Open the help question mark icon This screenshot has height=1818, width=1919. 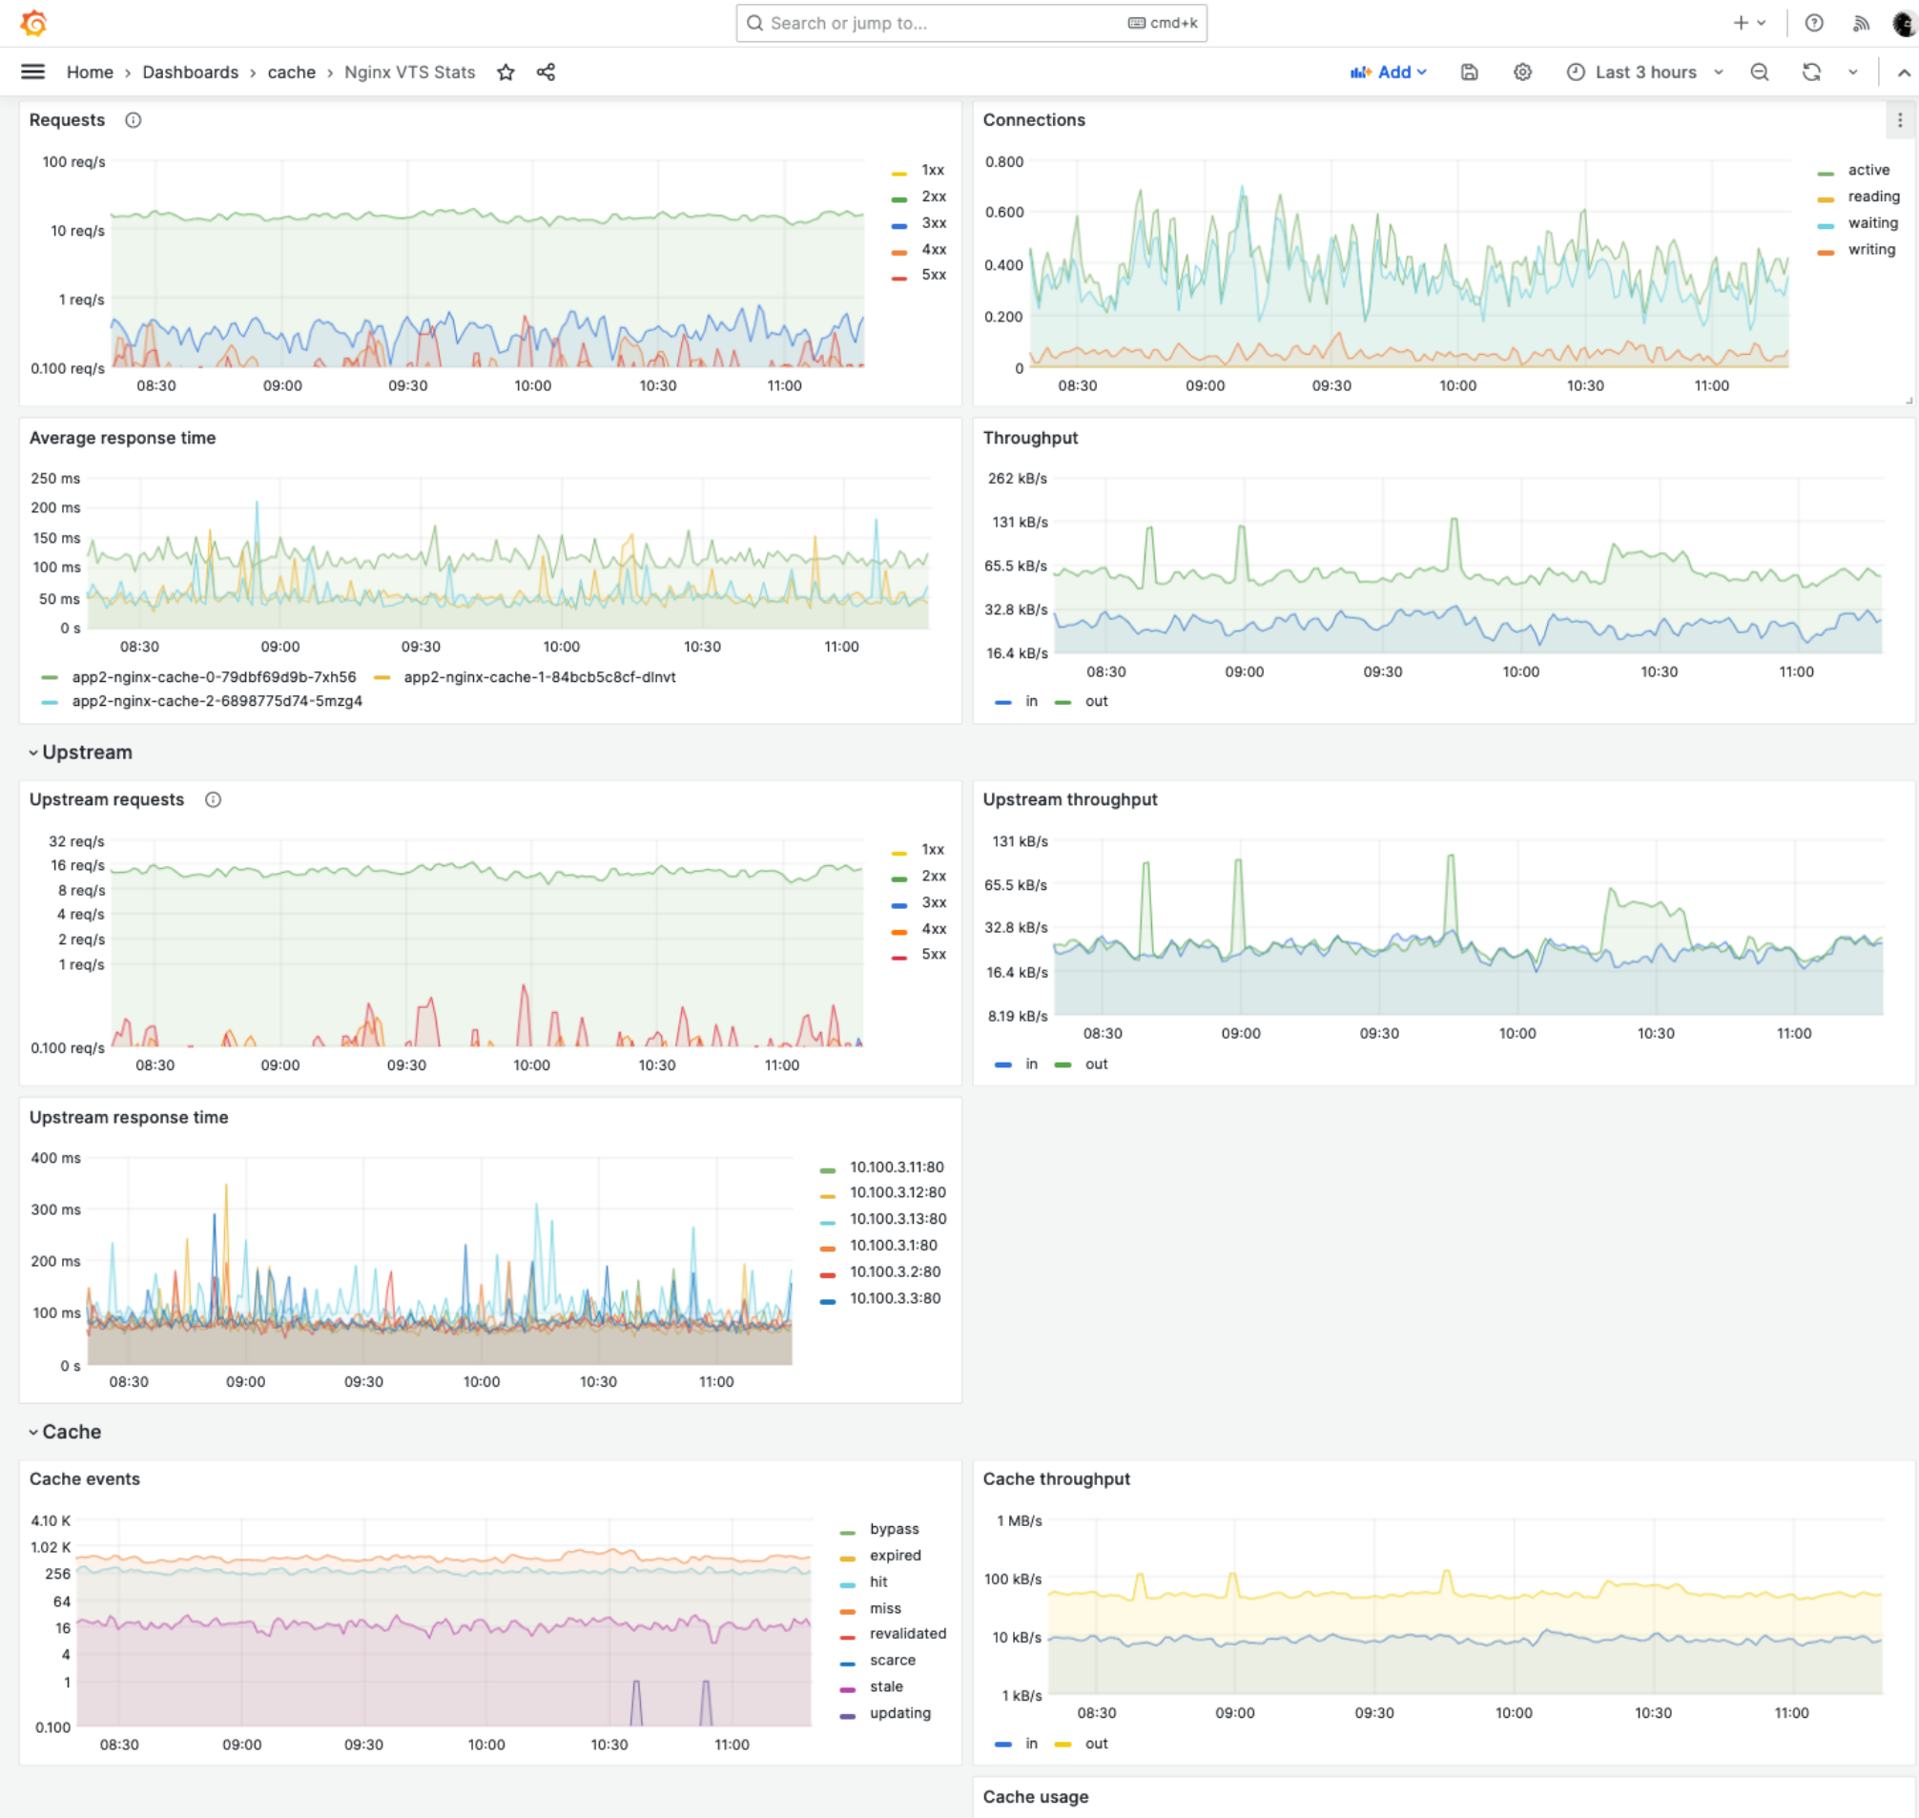[x=1814, y=23]
